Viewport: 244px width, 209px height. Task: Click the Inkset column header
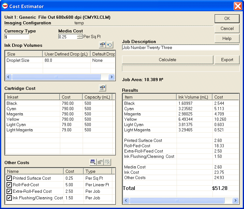[32, 97]
